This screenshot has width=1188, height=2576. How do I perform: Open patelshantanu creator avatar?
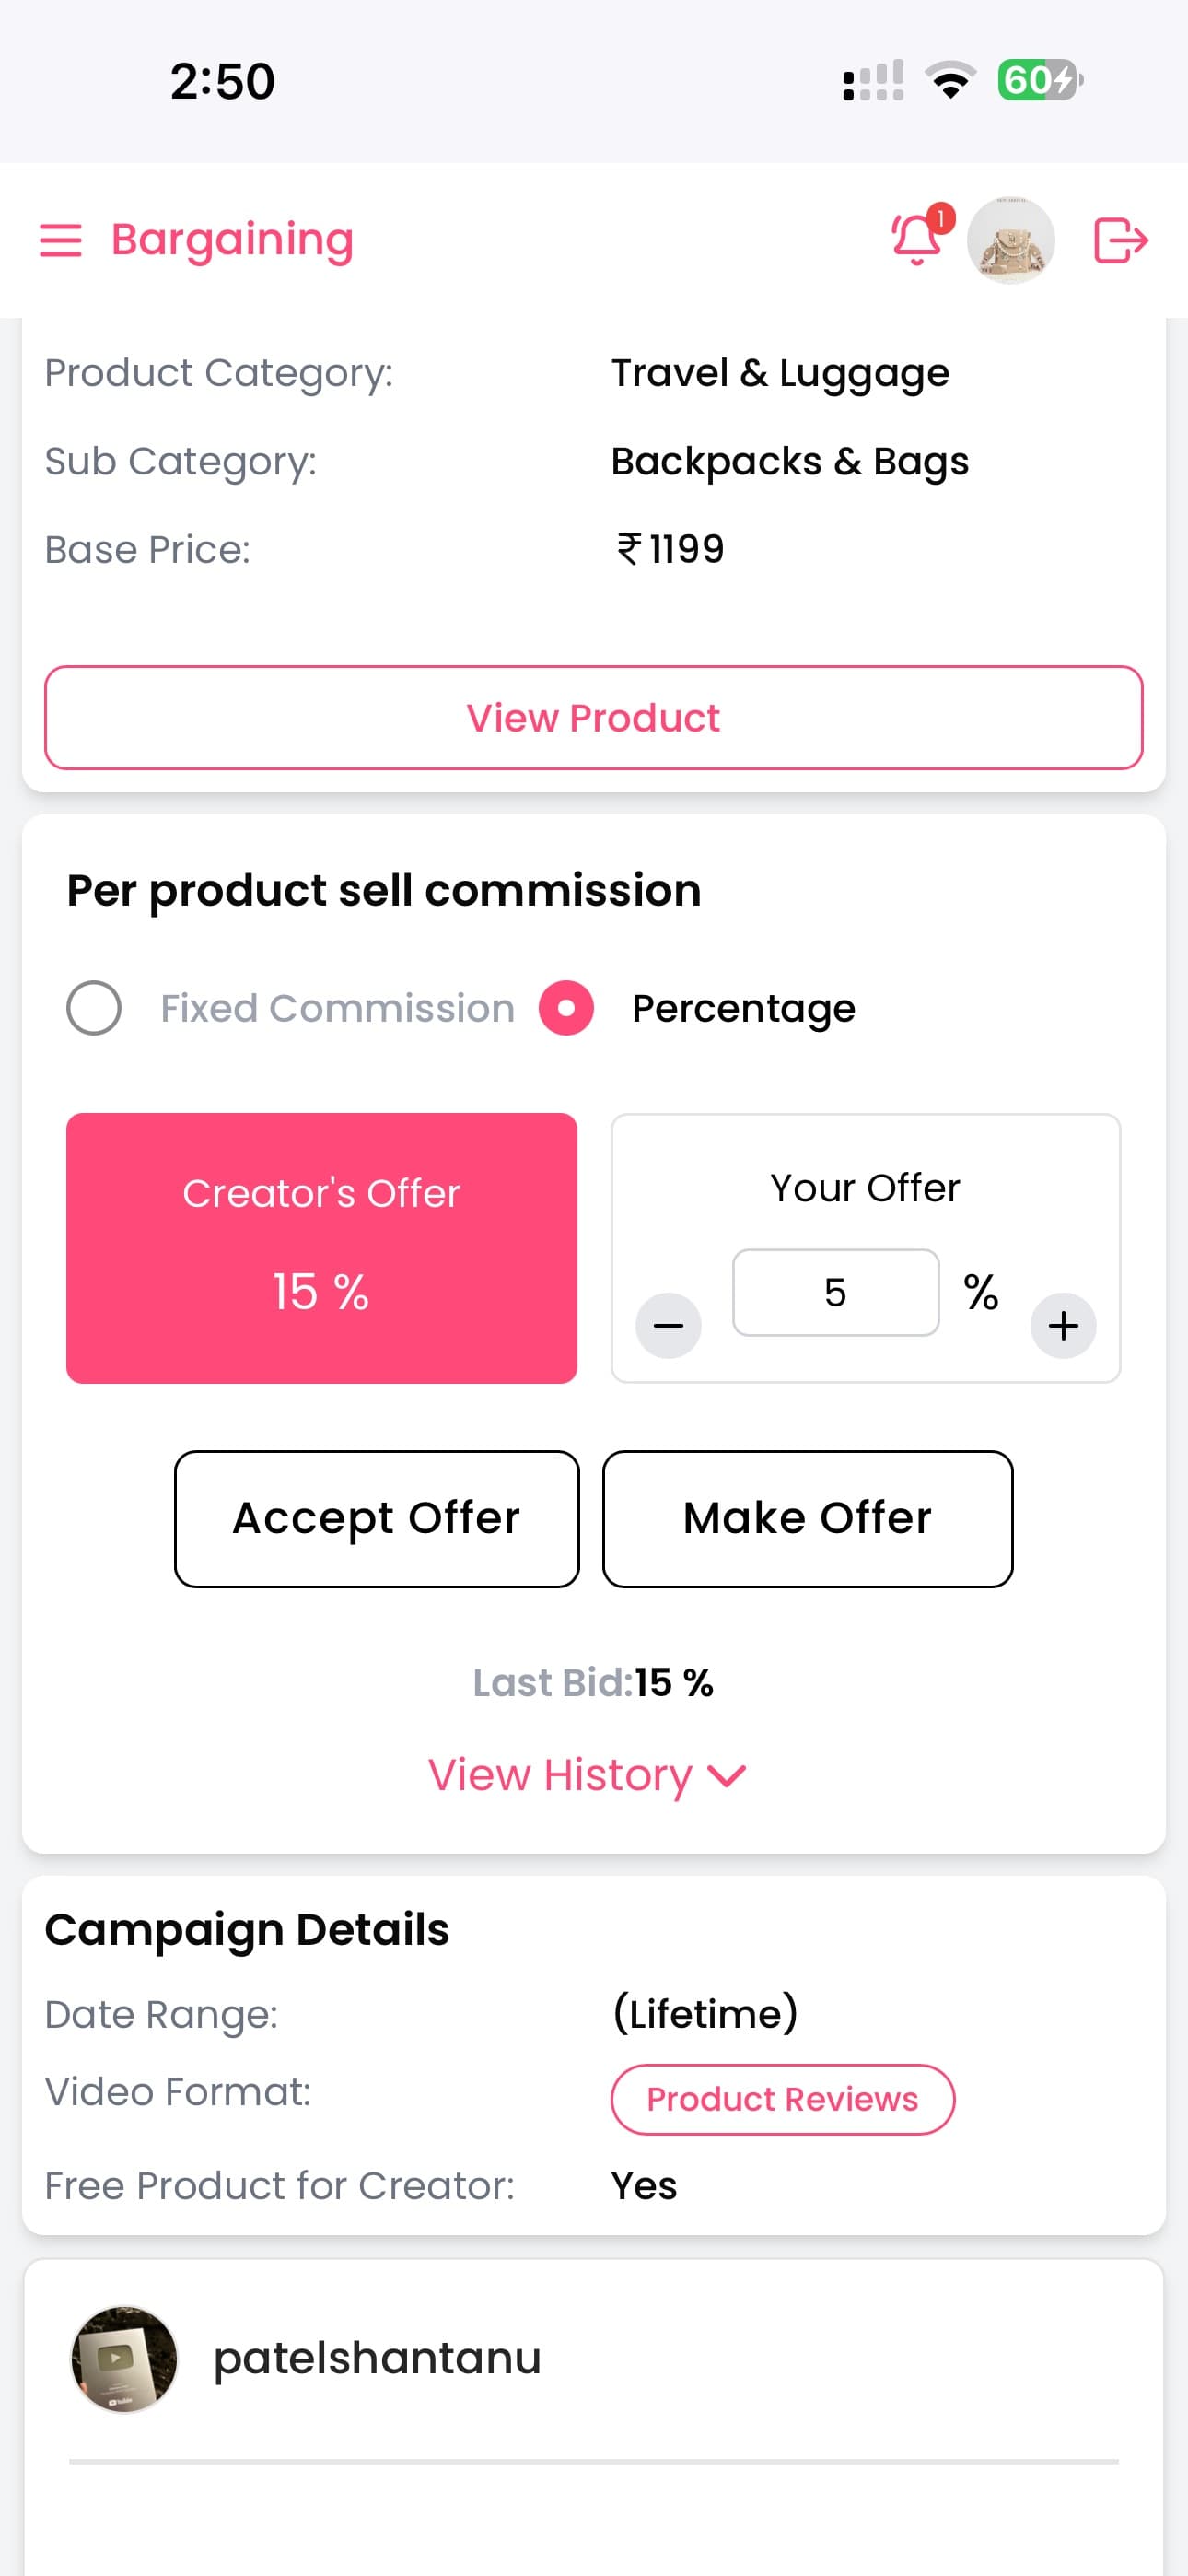(124, 2359)
